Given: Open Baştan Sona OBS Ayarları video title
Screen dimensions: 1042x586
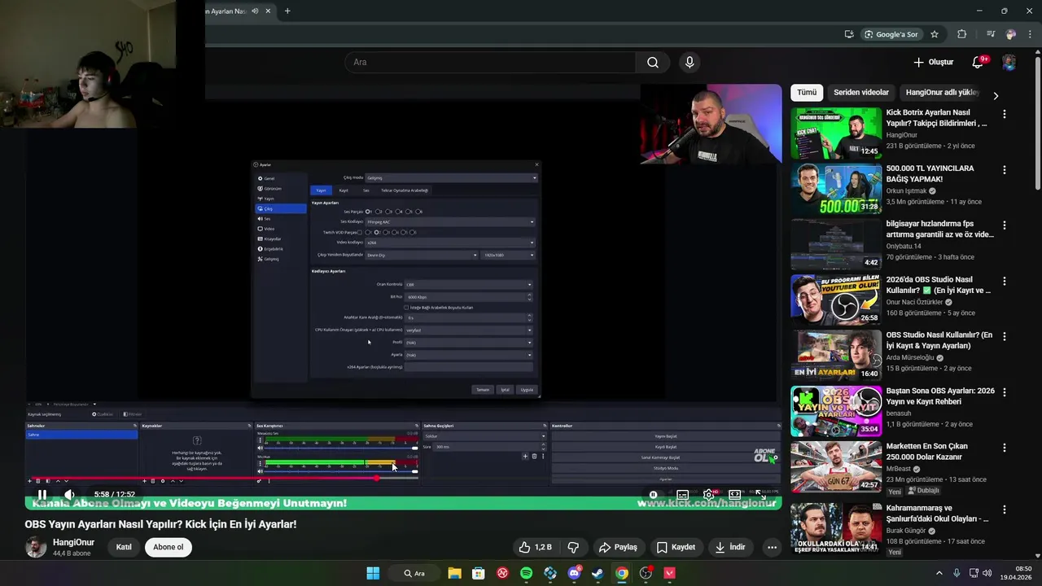Looking at the screenshot, I should (x=940, y=396).
